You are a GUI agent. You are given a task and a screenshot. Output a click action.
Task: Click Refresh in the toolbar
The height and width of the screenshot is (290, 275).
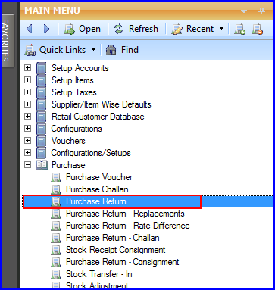136,29
